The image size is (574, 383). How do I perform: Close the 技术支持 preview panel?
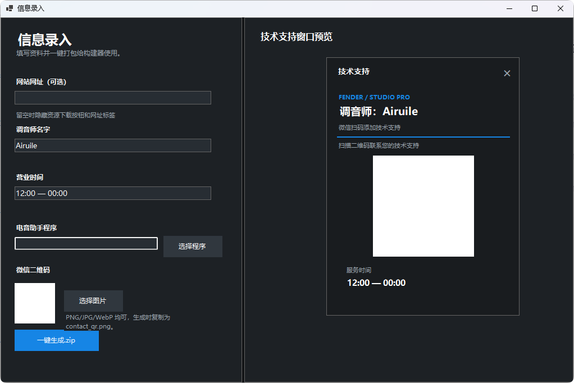pyautogui.click(x=507, y=73)
